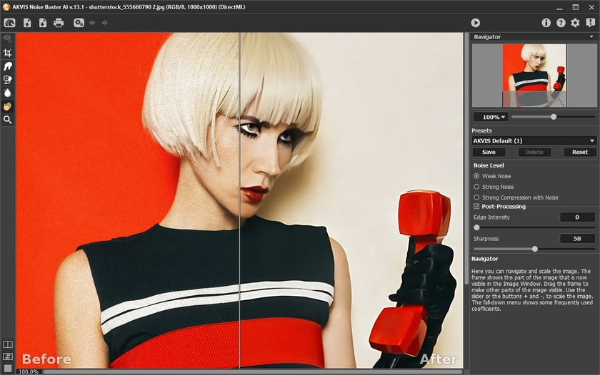600x375 pixels.
Task: Choose the Blur droplet tool
Action: pyautogui.click(x=8, y=93)
